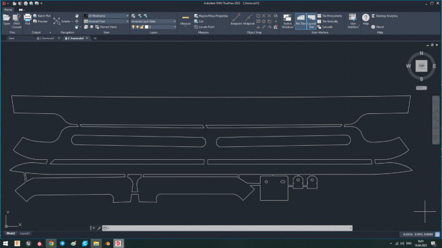This screenshot has height=248, width=442.
Task: Expand the Extents zoom options arrow
Action: tap(72, 21)
